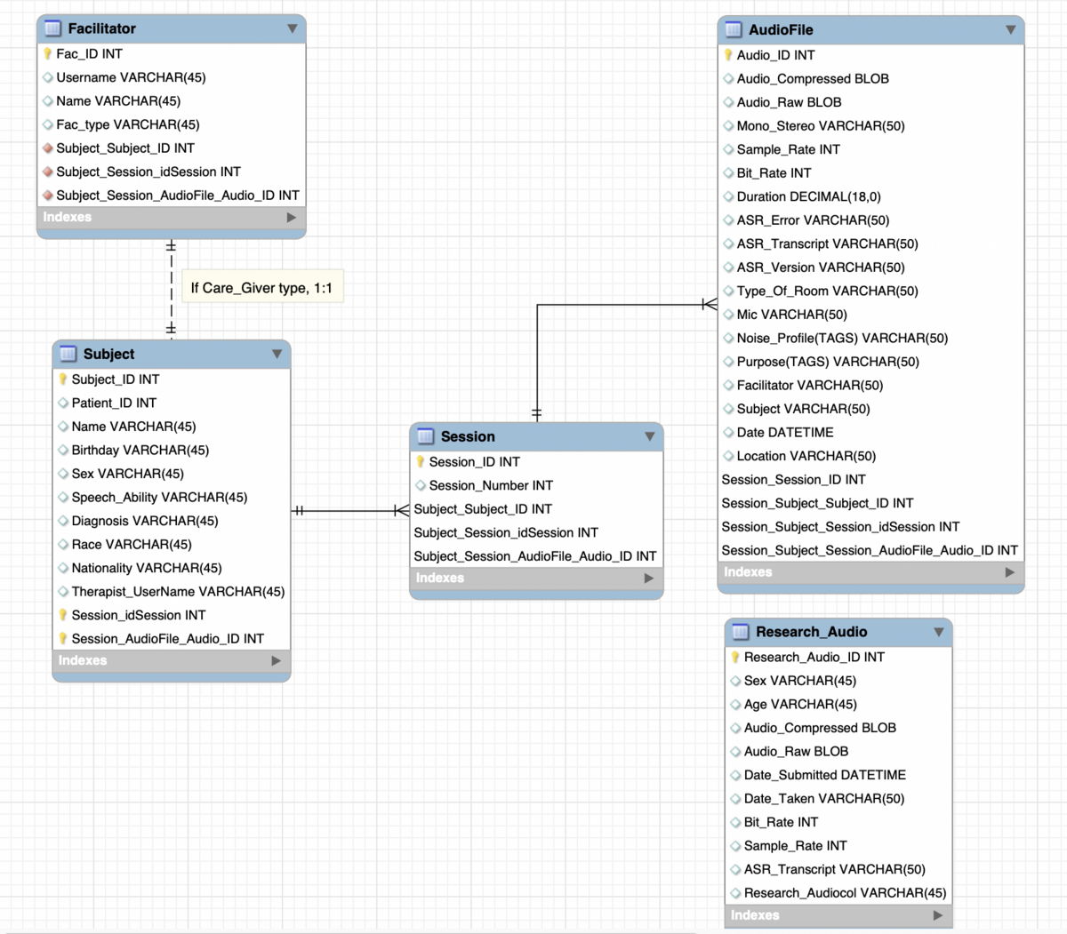Select Session_Subject_Session_AudioFile_Audio_ID INT row
Viewport: 1067px width, 934px height.
(870, 550)
